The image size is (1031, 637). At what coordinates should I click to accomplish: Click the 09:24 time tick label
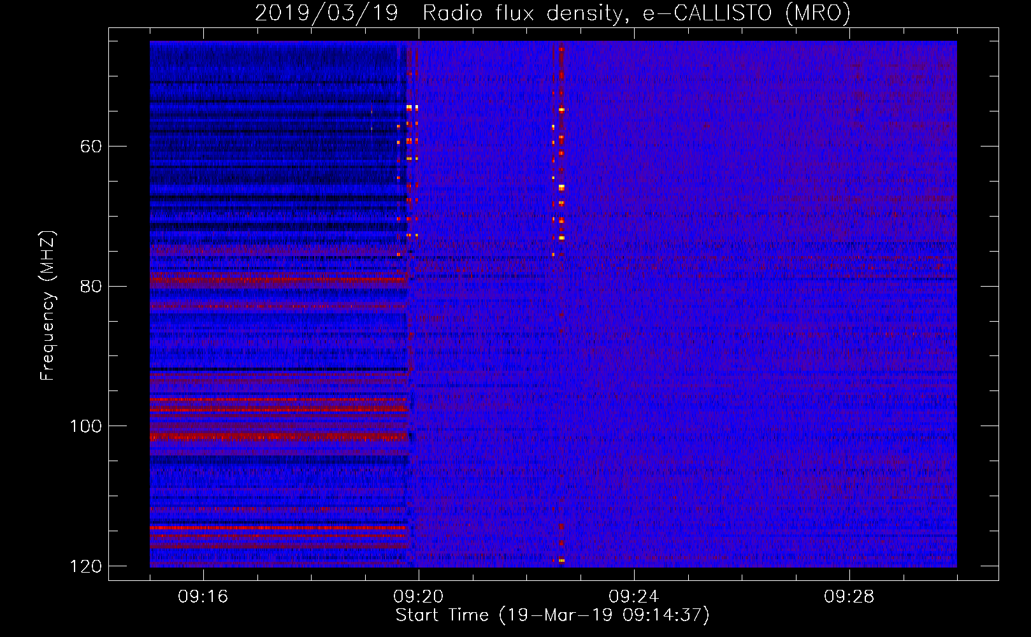click(634, 597)
